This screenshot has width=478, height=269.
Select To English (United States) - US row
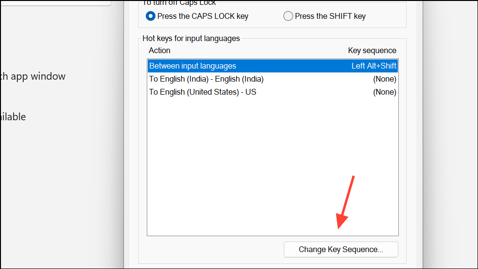click(203, 92)
